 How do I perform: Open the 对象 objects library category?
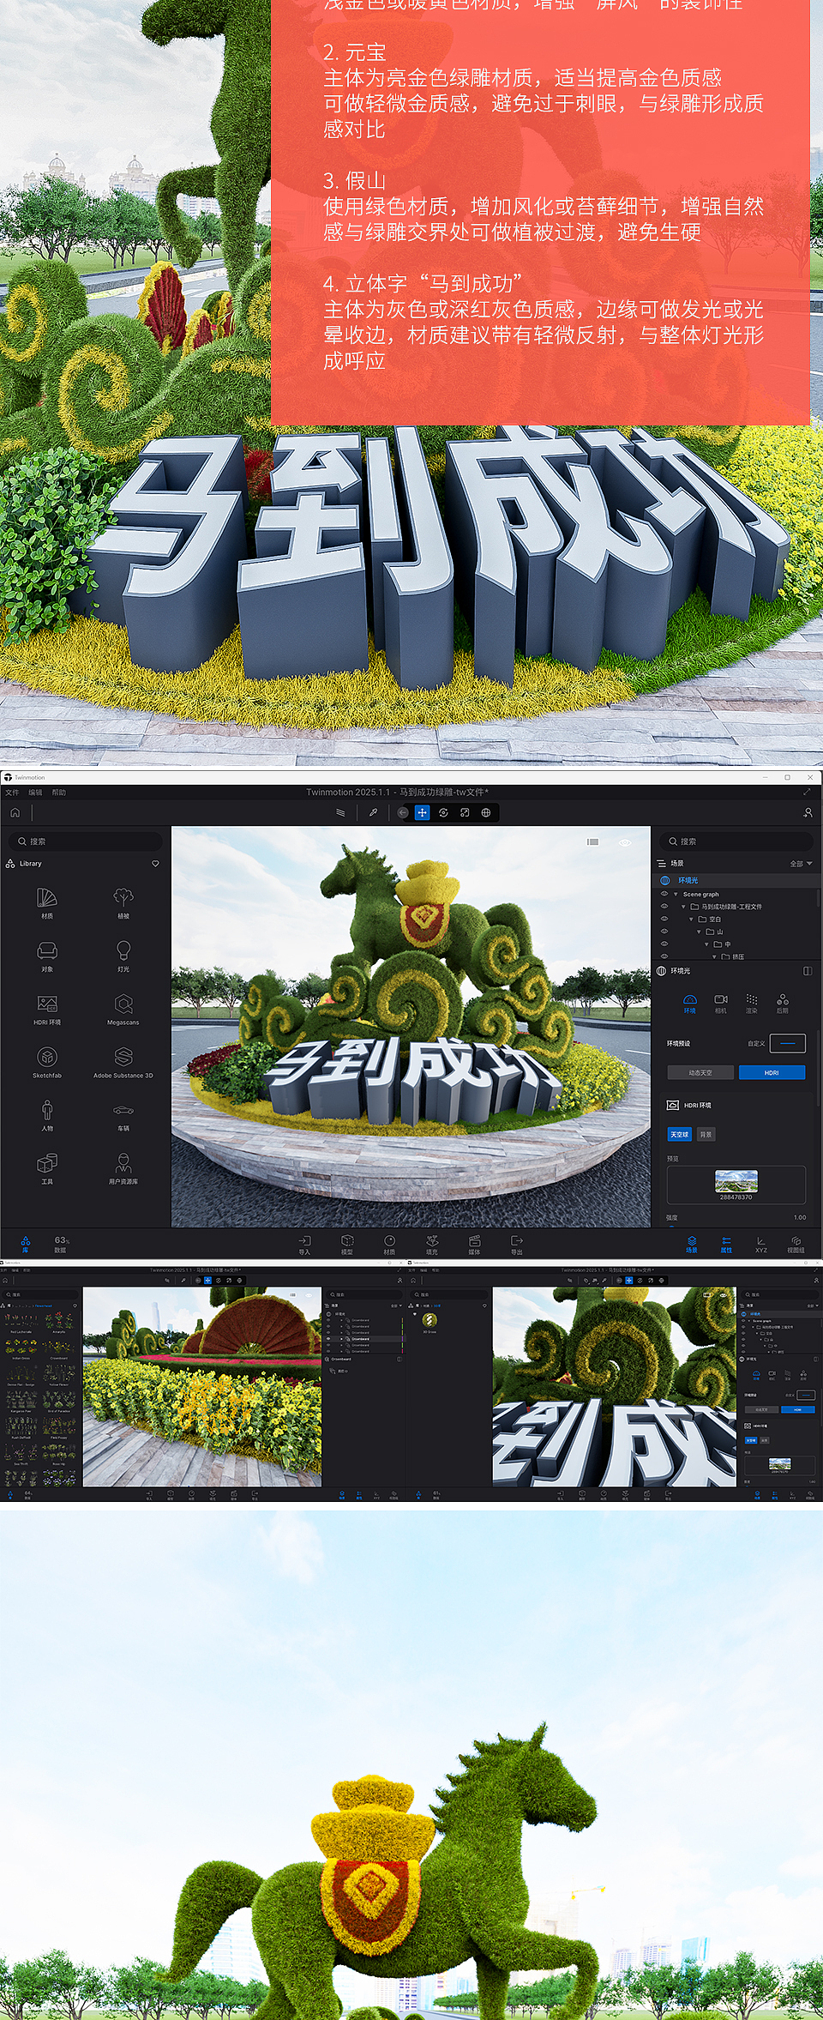pyautogui.click(x=47, y=956)
